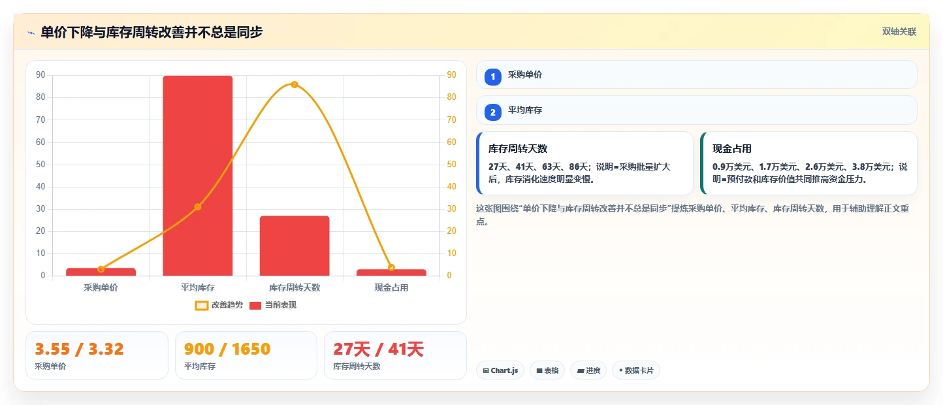
Task: Click the 27天 / 41天 metric card
Action: 395,355
